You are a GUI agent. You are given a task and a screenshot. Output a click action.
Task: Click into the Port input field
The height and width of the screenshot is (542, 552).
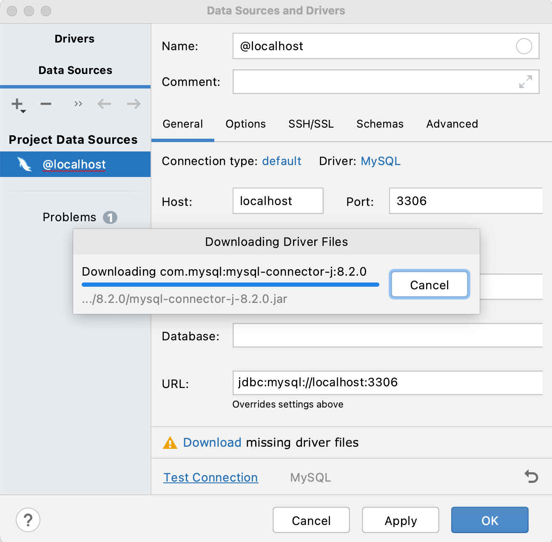coord(466,201)
